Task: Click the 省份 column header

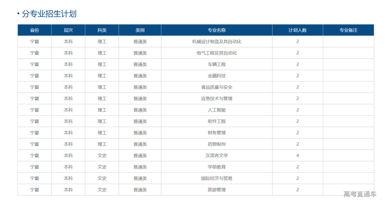Action: 35,30
